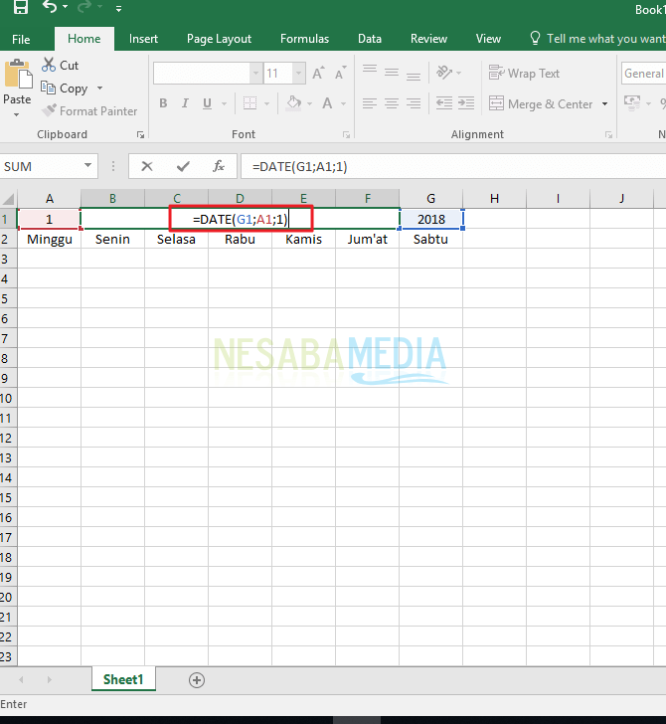Align text left
Viewport: 666px width, 724px height.
(370, 103)
